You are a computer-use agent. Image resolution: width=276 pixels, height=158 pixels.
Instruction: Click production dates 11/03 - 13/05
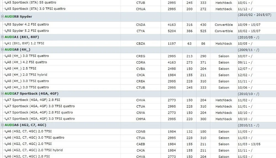pyautogui.click(x=249, y=144)
